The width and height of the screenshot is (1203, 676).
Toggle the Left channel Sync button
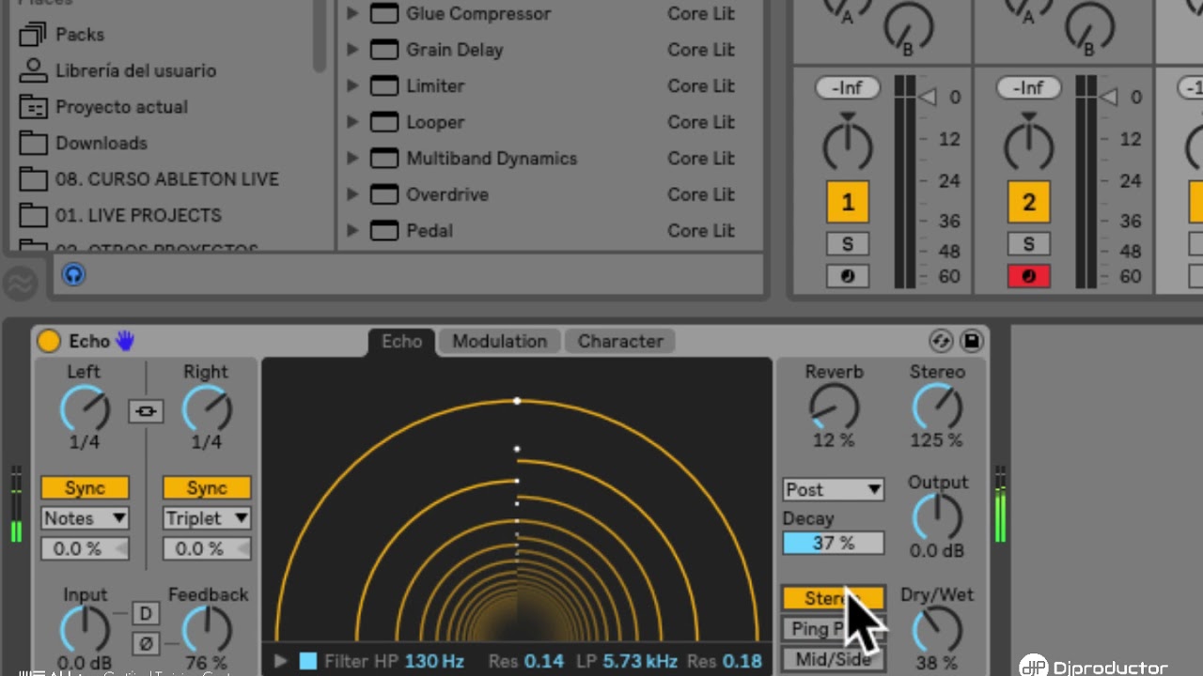coord(85,488)
